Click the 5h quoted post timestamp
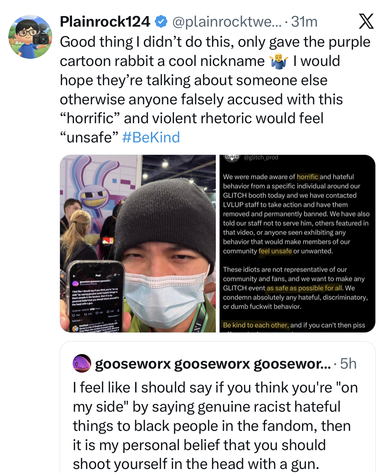The width and height of the screenshot is (384, 473). (x=348, y=363)
